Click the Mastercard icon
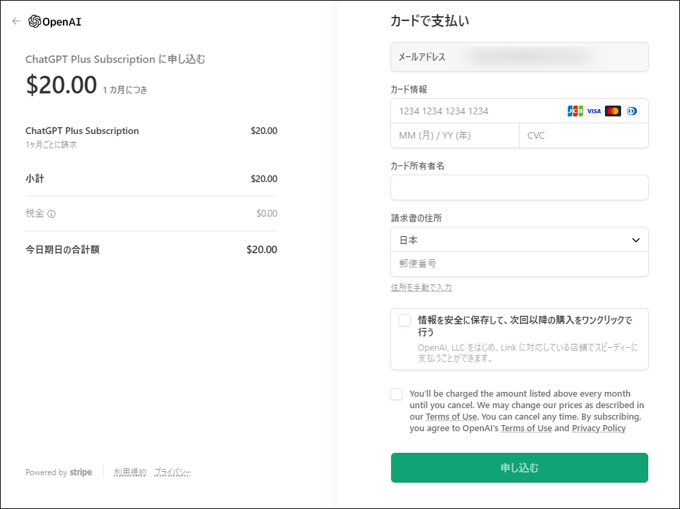This screenshot has width=680, height=509. click(x=613, y=111)
